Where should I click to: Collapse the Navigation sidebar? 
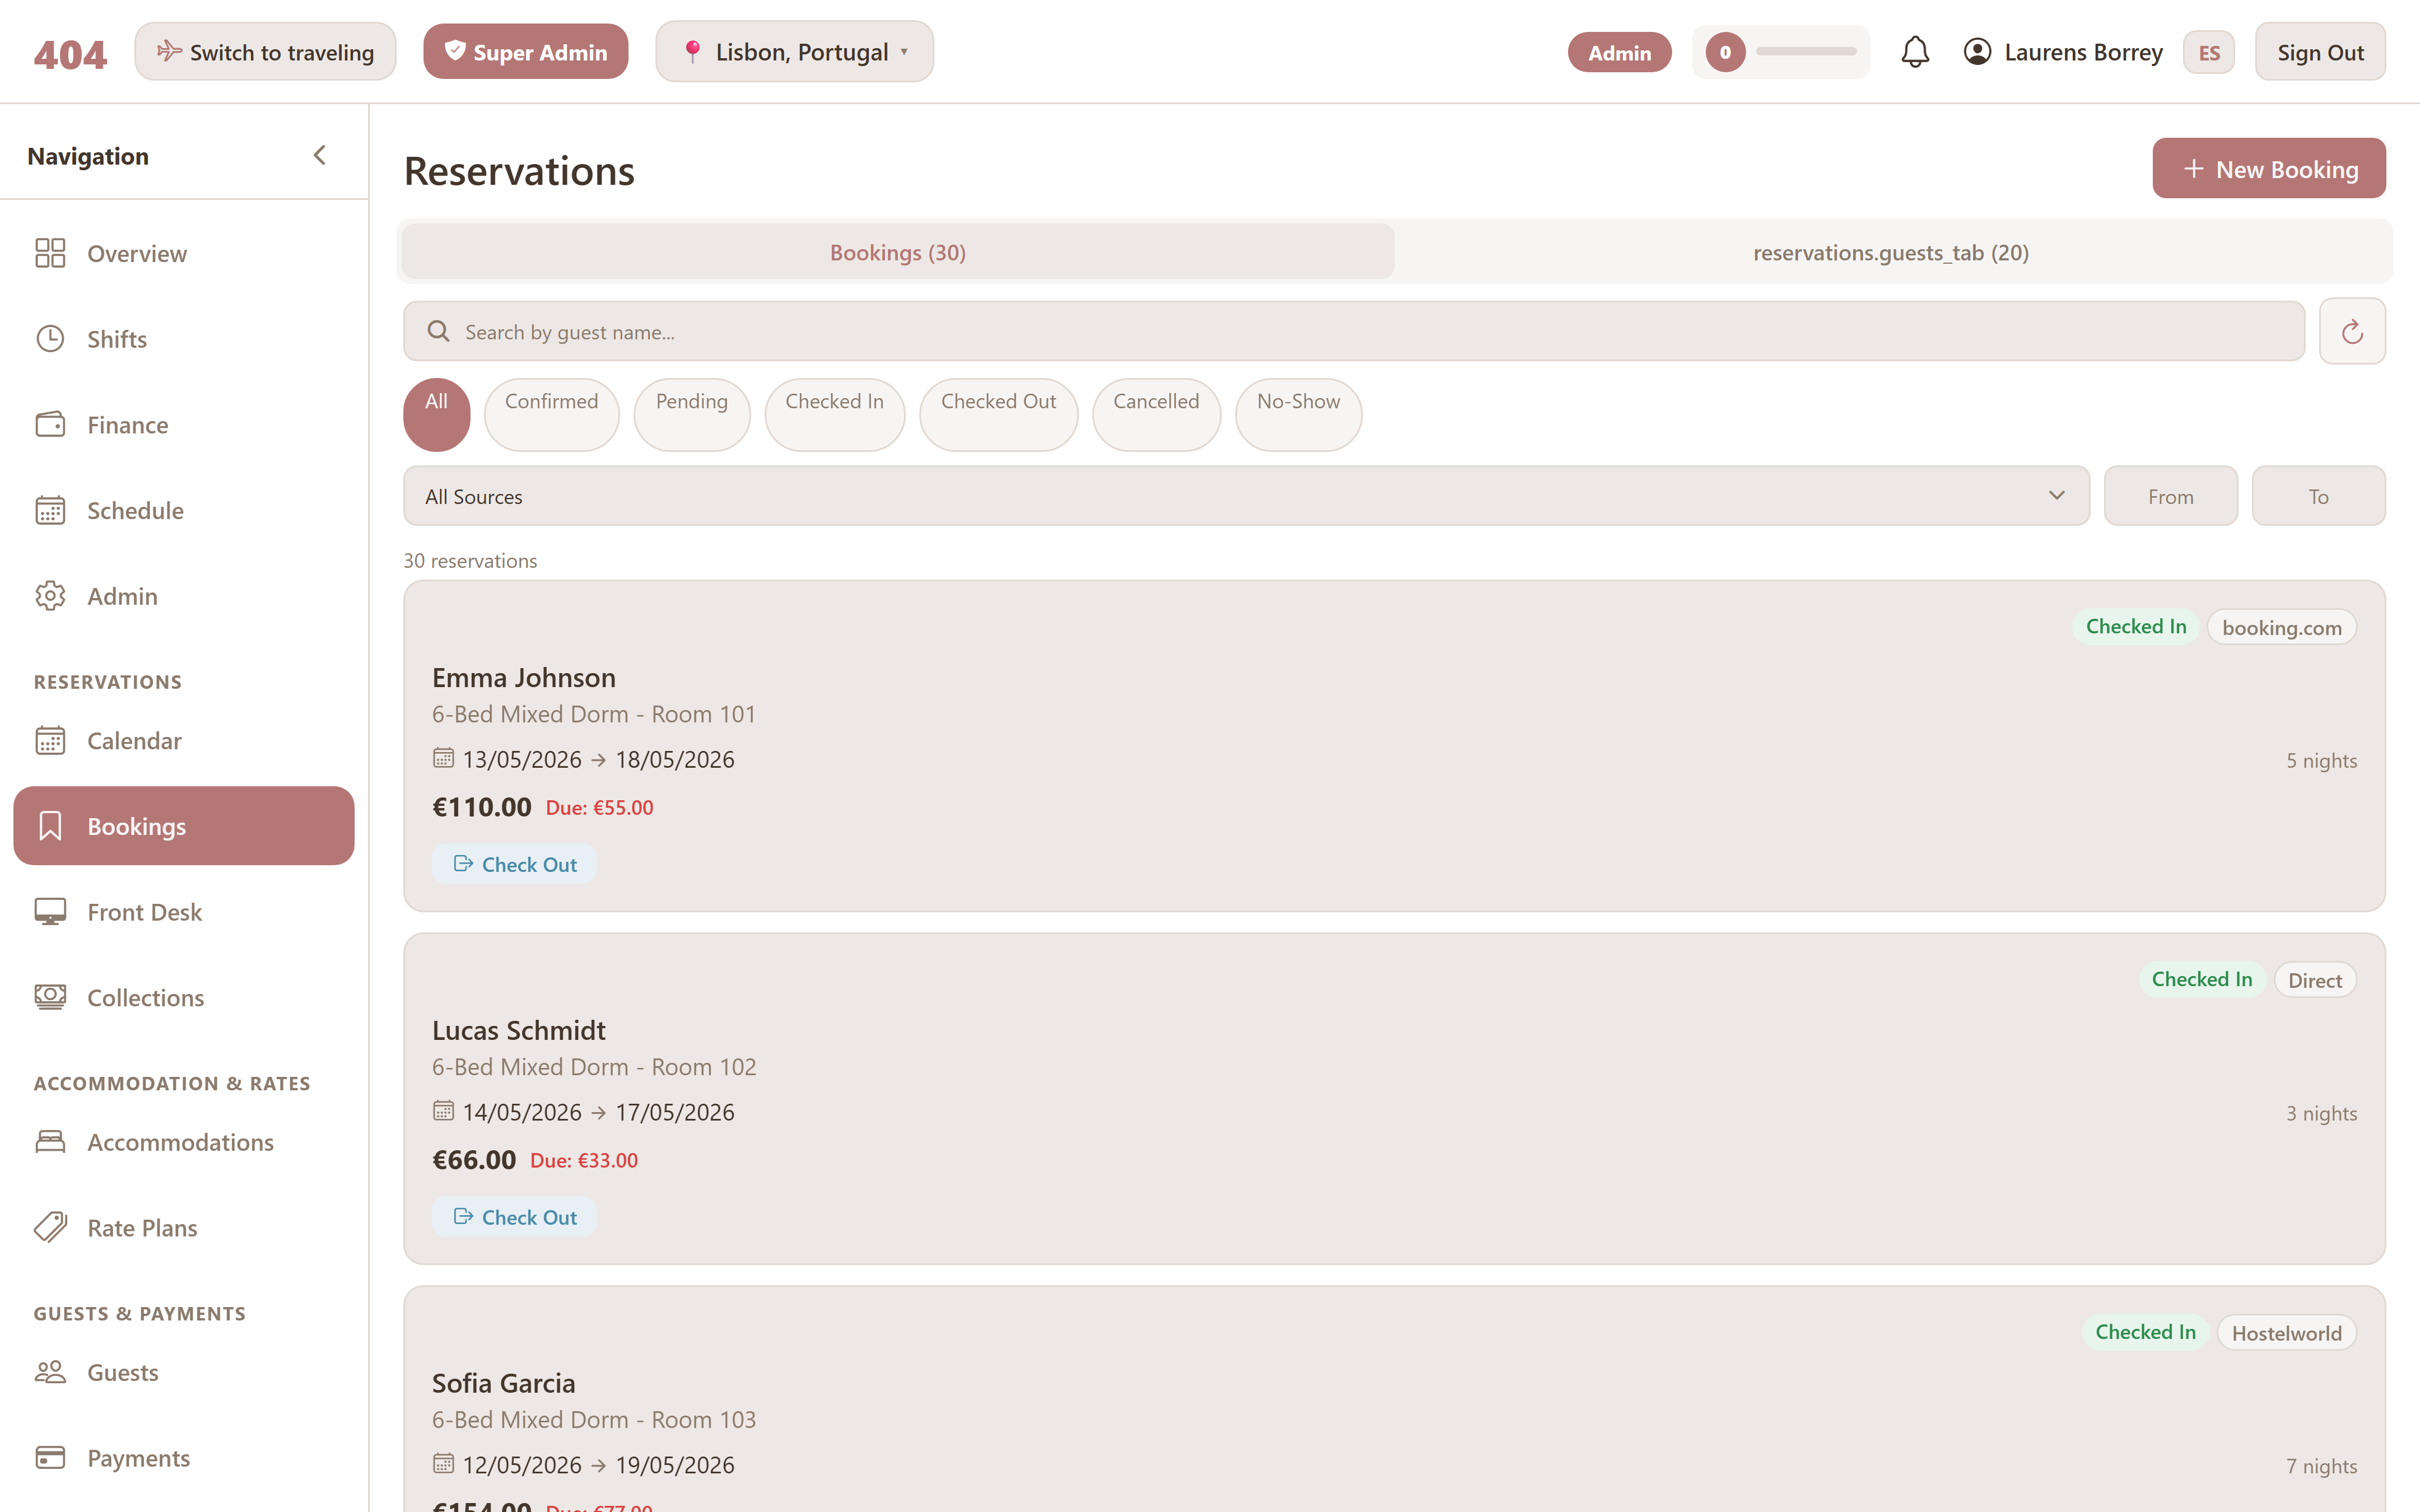[320, 155]
